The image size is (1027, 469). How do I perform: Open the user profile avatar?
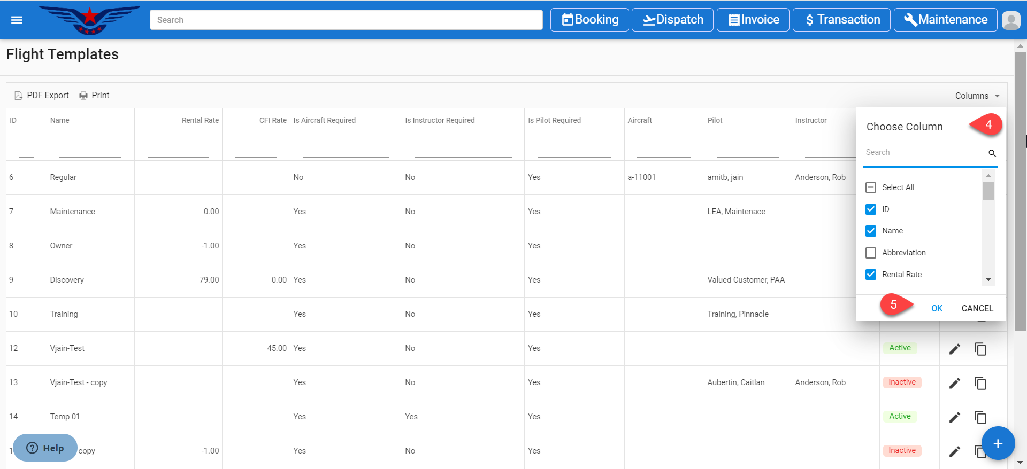(x=1010, y=20)
